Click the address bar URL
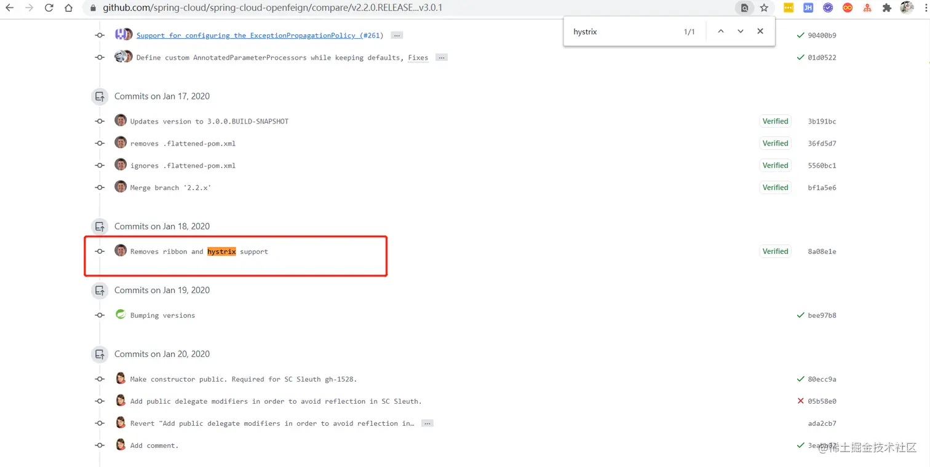This screenshot has width=930, height=467. [272, 8]
